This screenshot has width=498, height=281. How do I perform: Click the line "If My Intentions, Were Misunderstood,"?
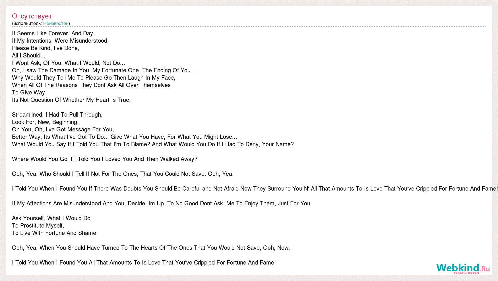60,41
